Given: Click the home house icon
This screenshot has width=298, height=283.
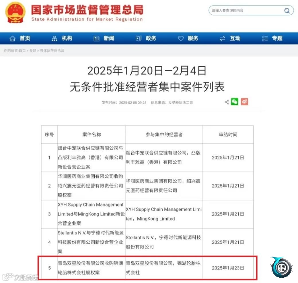Looking at the screenshot, I should 13,38.
